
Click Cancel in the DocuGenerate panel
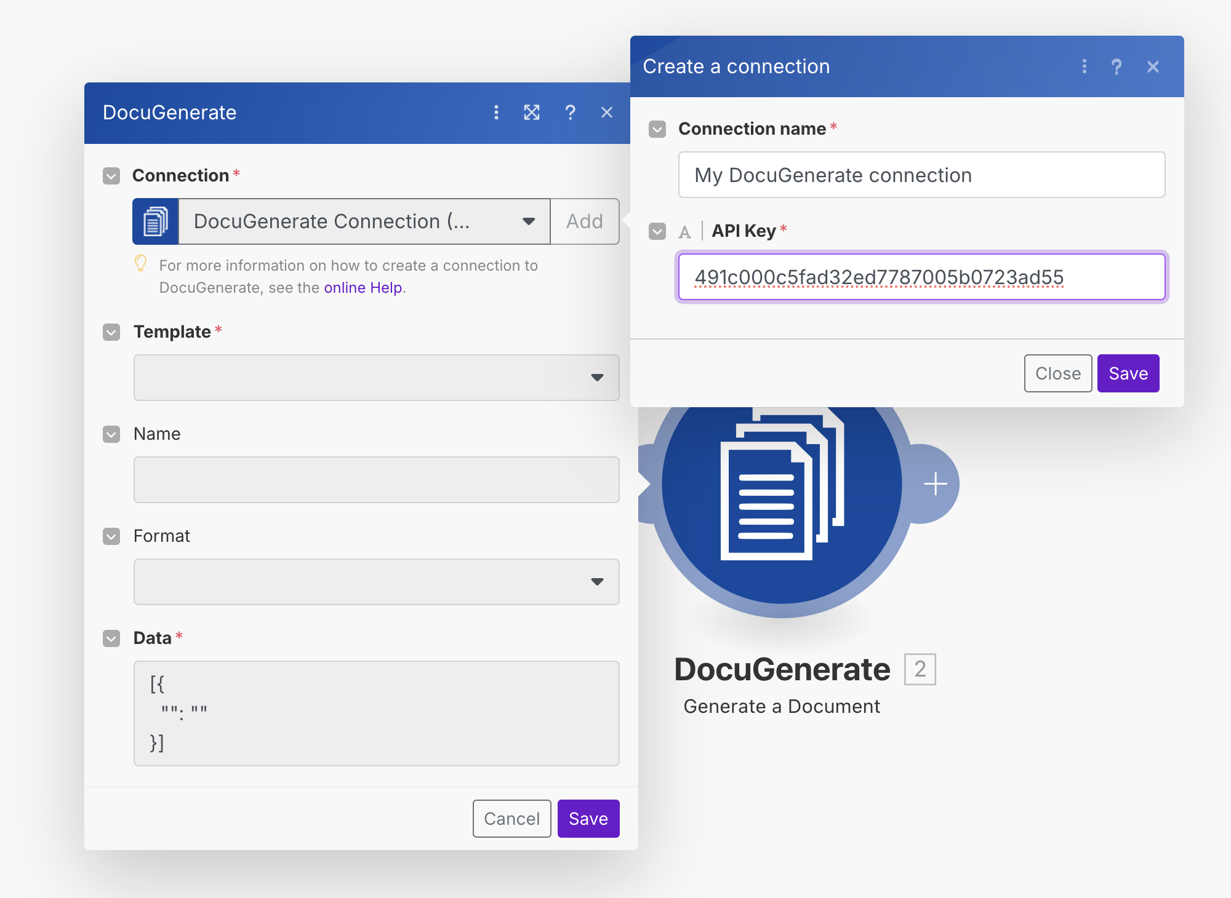tap(511, 819)
